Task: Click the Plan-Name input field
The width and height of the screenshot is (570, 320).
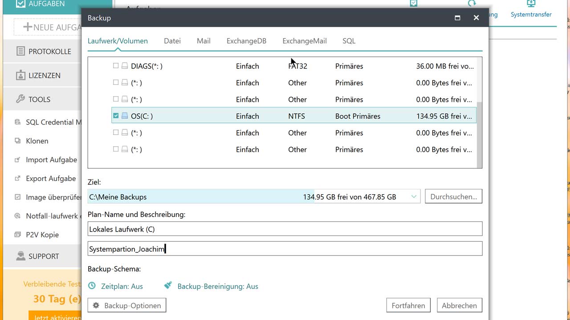Action: tap(285, 229)
